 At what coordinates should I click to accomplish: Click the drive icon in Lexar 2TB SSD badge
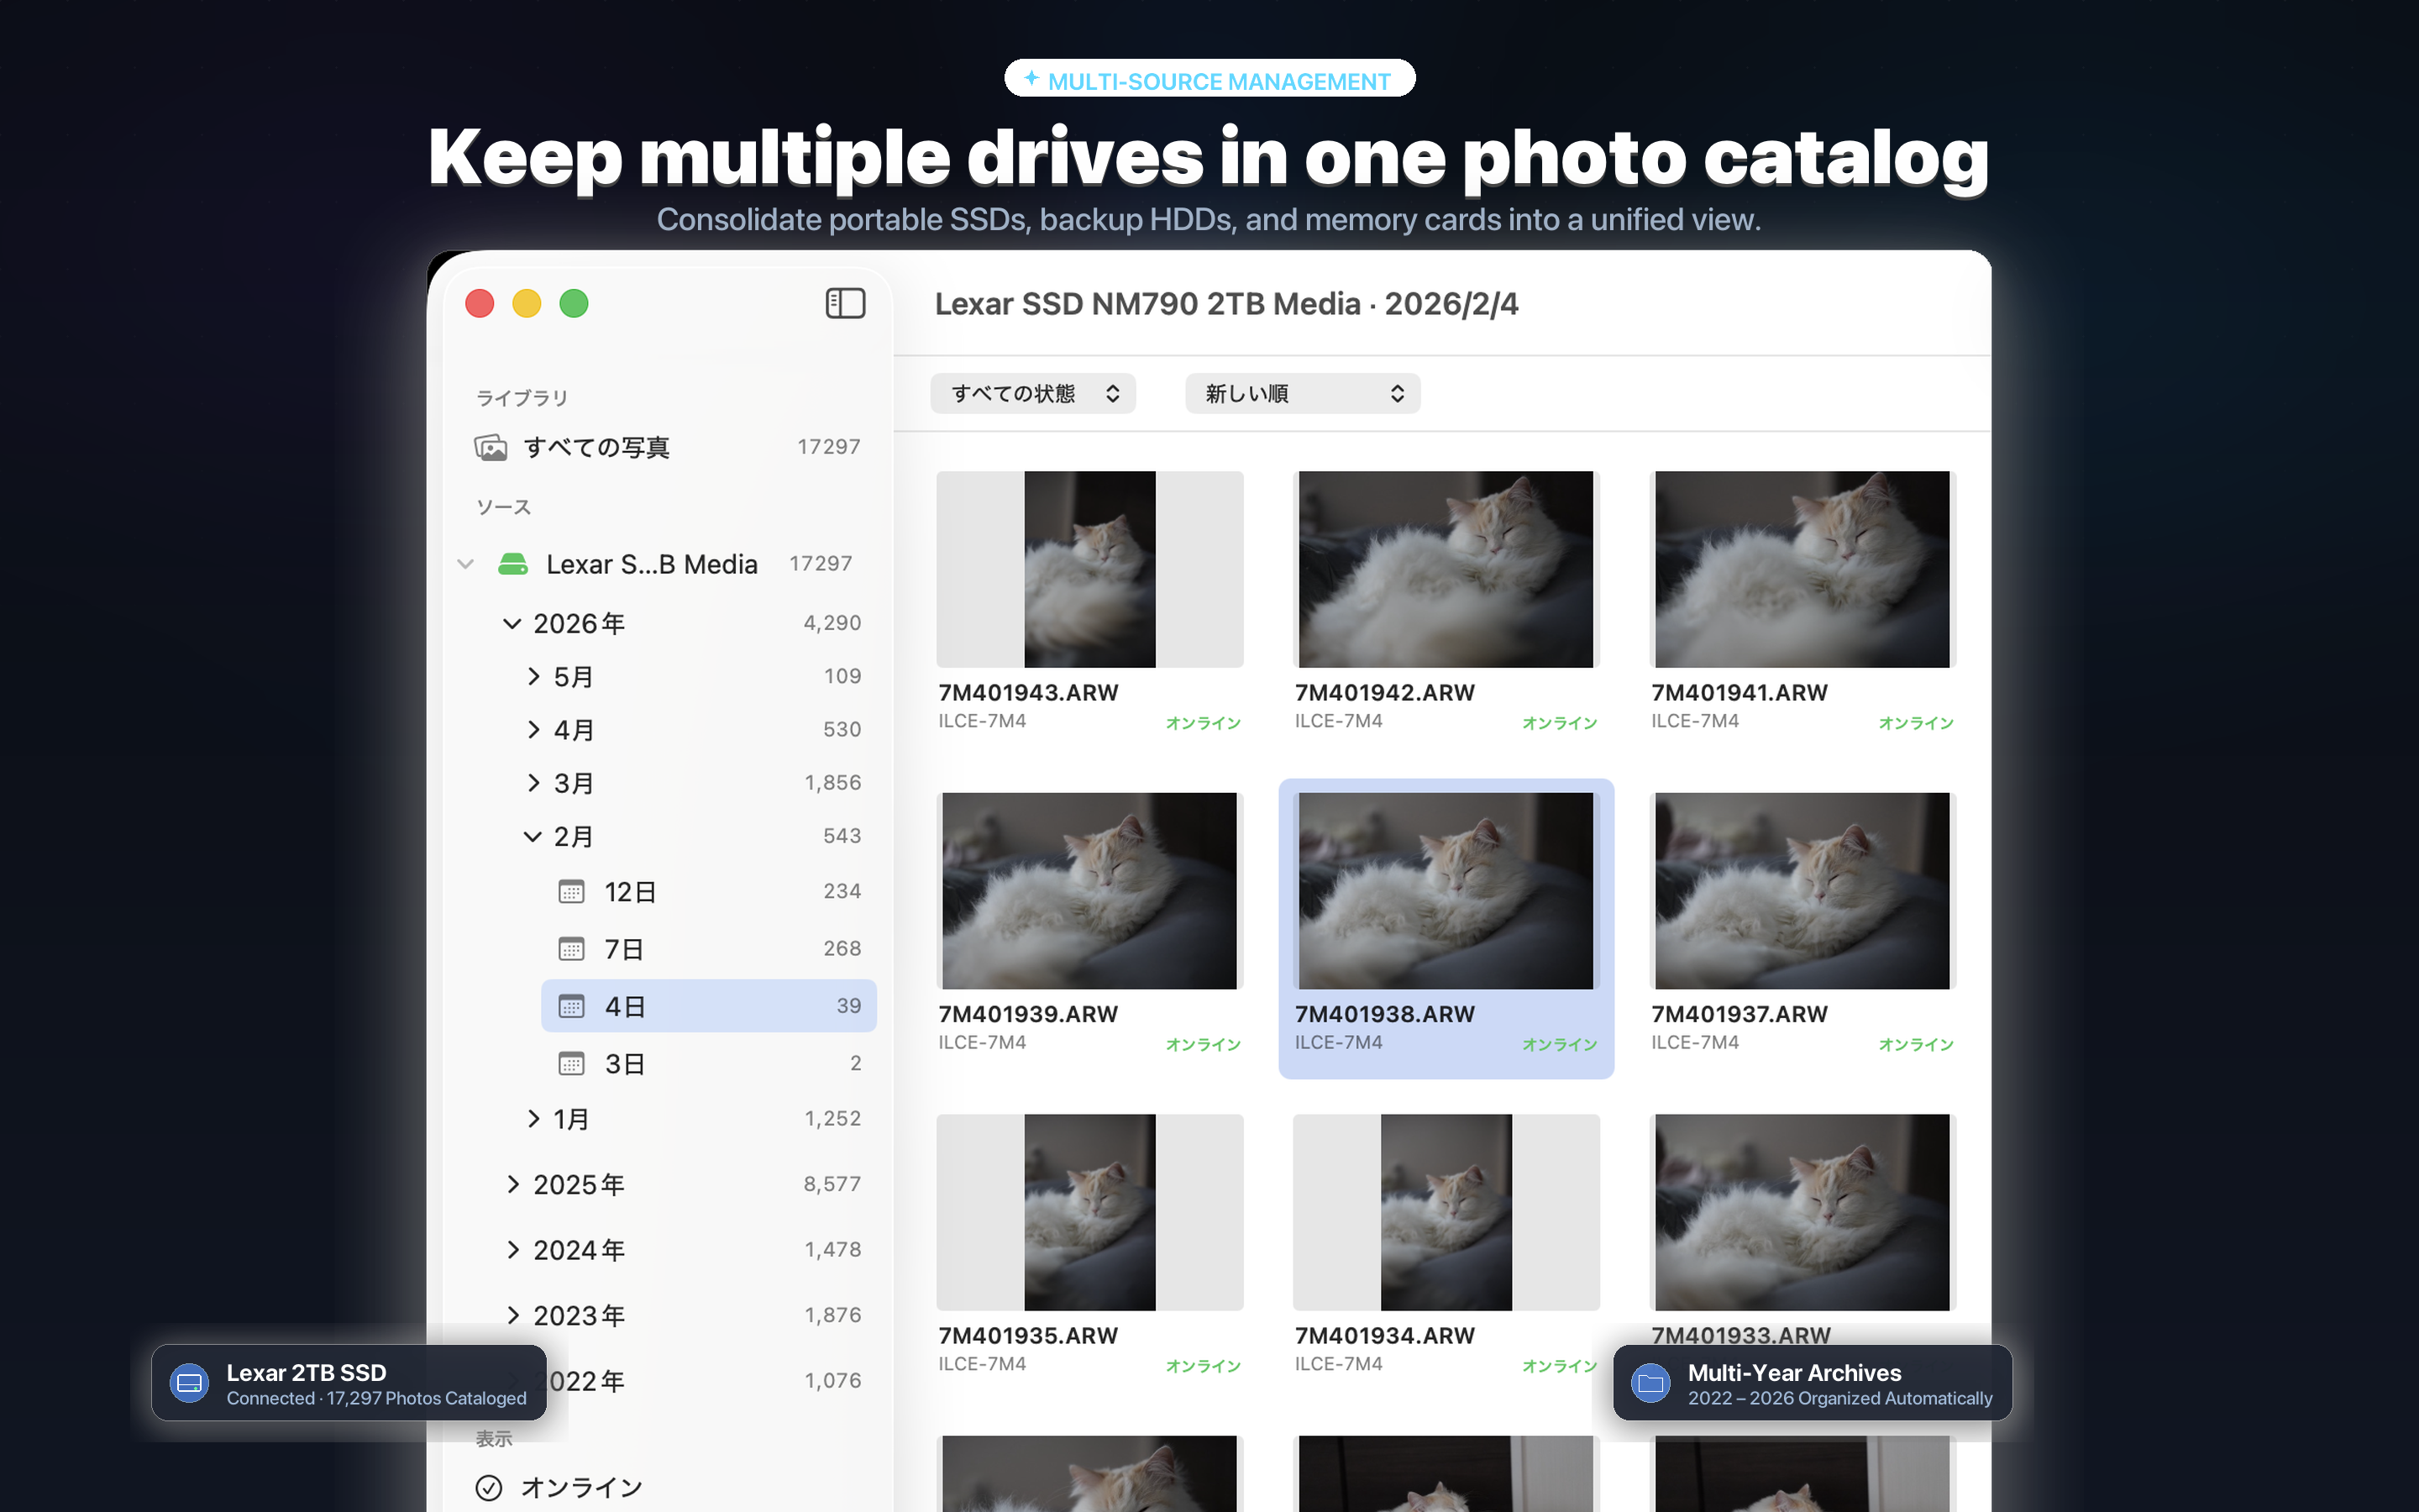(x=189, y=1383)
